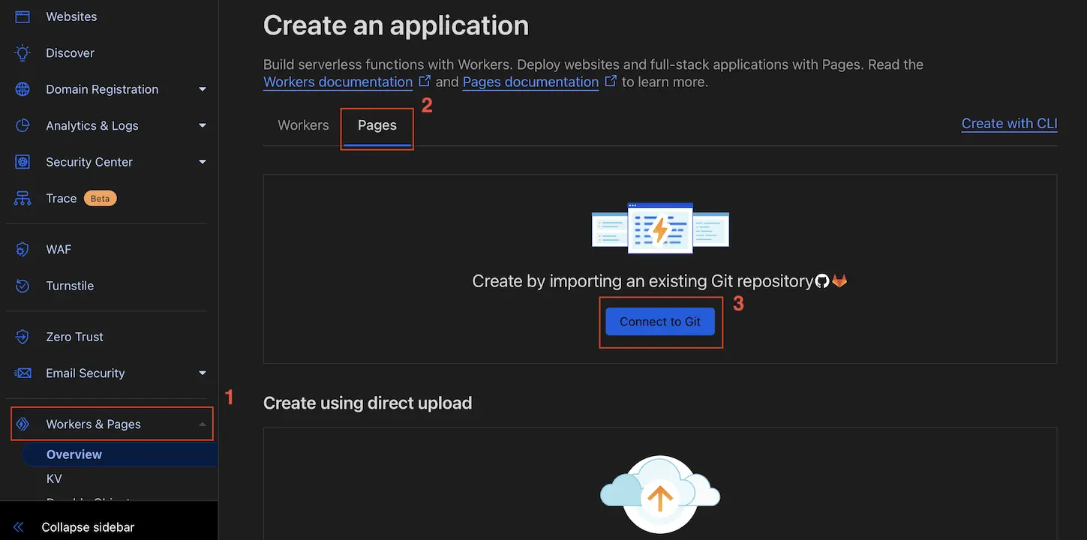1087x540 pixels.
Task: Click the GitHub logo icon
Action: tap(822, 281)
